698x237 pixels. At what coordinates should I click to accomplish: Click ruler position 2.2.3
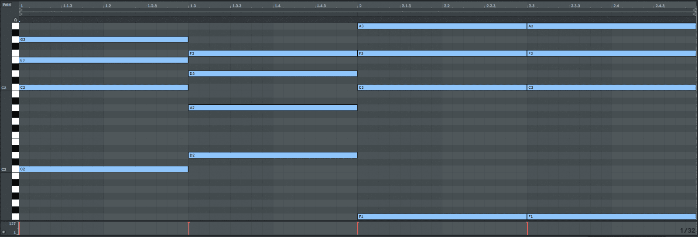click(x=491, y=6)
